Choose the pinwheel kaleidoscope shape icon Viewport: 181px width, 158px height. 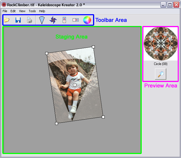pos(53,20)
